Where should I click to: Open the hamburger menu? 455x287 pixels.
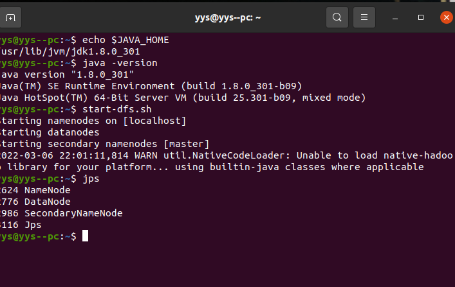click(x=364, y=17)
